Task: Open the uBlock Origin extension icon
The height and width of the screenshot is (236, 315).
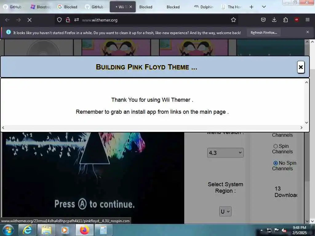Action: (297, 20)
